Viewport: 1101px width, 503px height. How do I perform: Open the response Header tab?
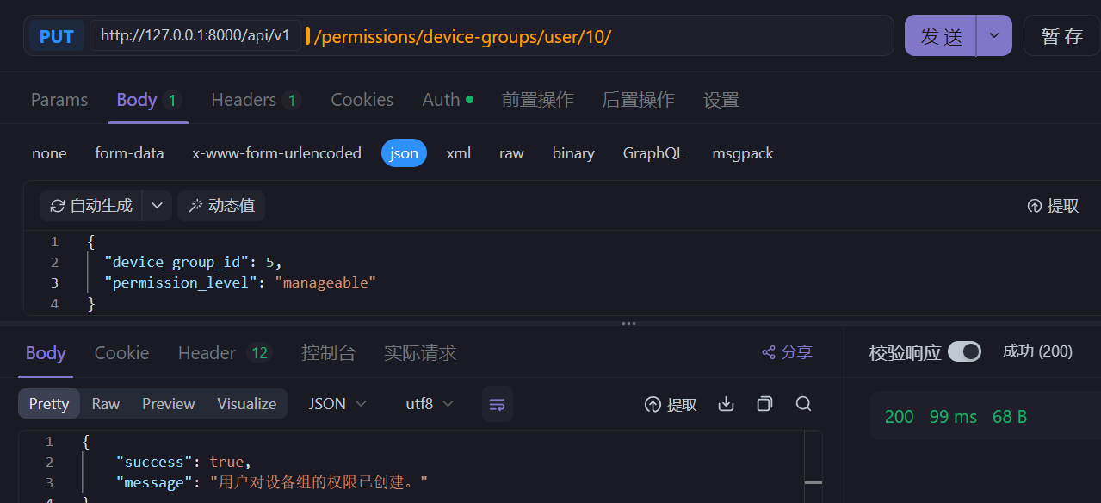pyautogui.click(x=225, y=353)
